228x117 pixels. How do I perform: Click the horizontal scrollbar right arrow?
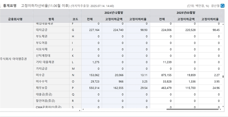[220, 109]
